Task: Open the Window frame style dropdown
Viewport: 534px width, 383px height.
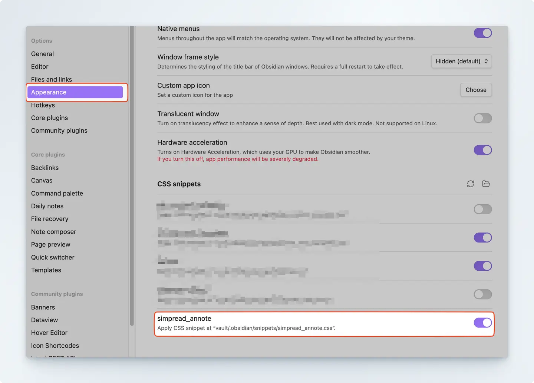Action: [461, 61]
